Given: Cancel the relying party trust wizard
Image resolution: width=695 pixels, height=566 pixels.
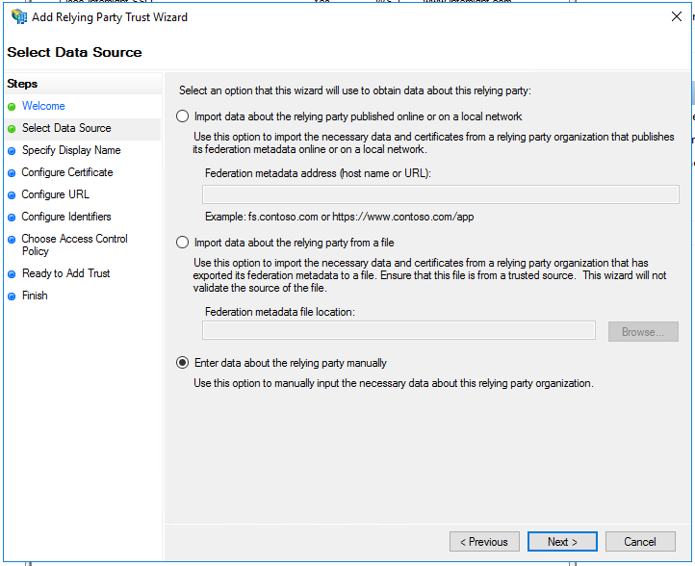Looking at the screenshot, I should [x=640, y=542].
